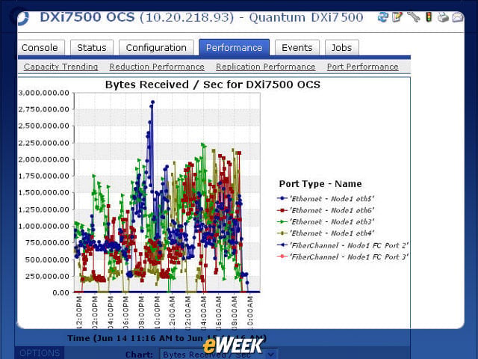Click the traffic light status icon
478x359 pixels.
(429, 16)
